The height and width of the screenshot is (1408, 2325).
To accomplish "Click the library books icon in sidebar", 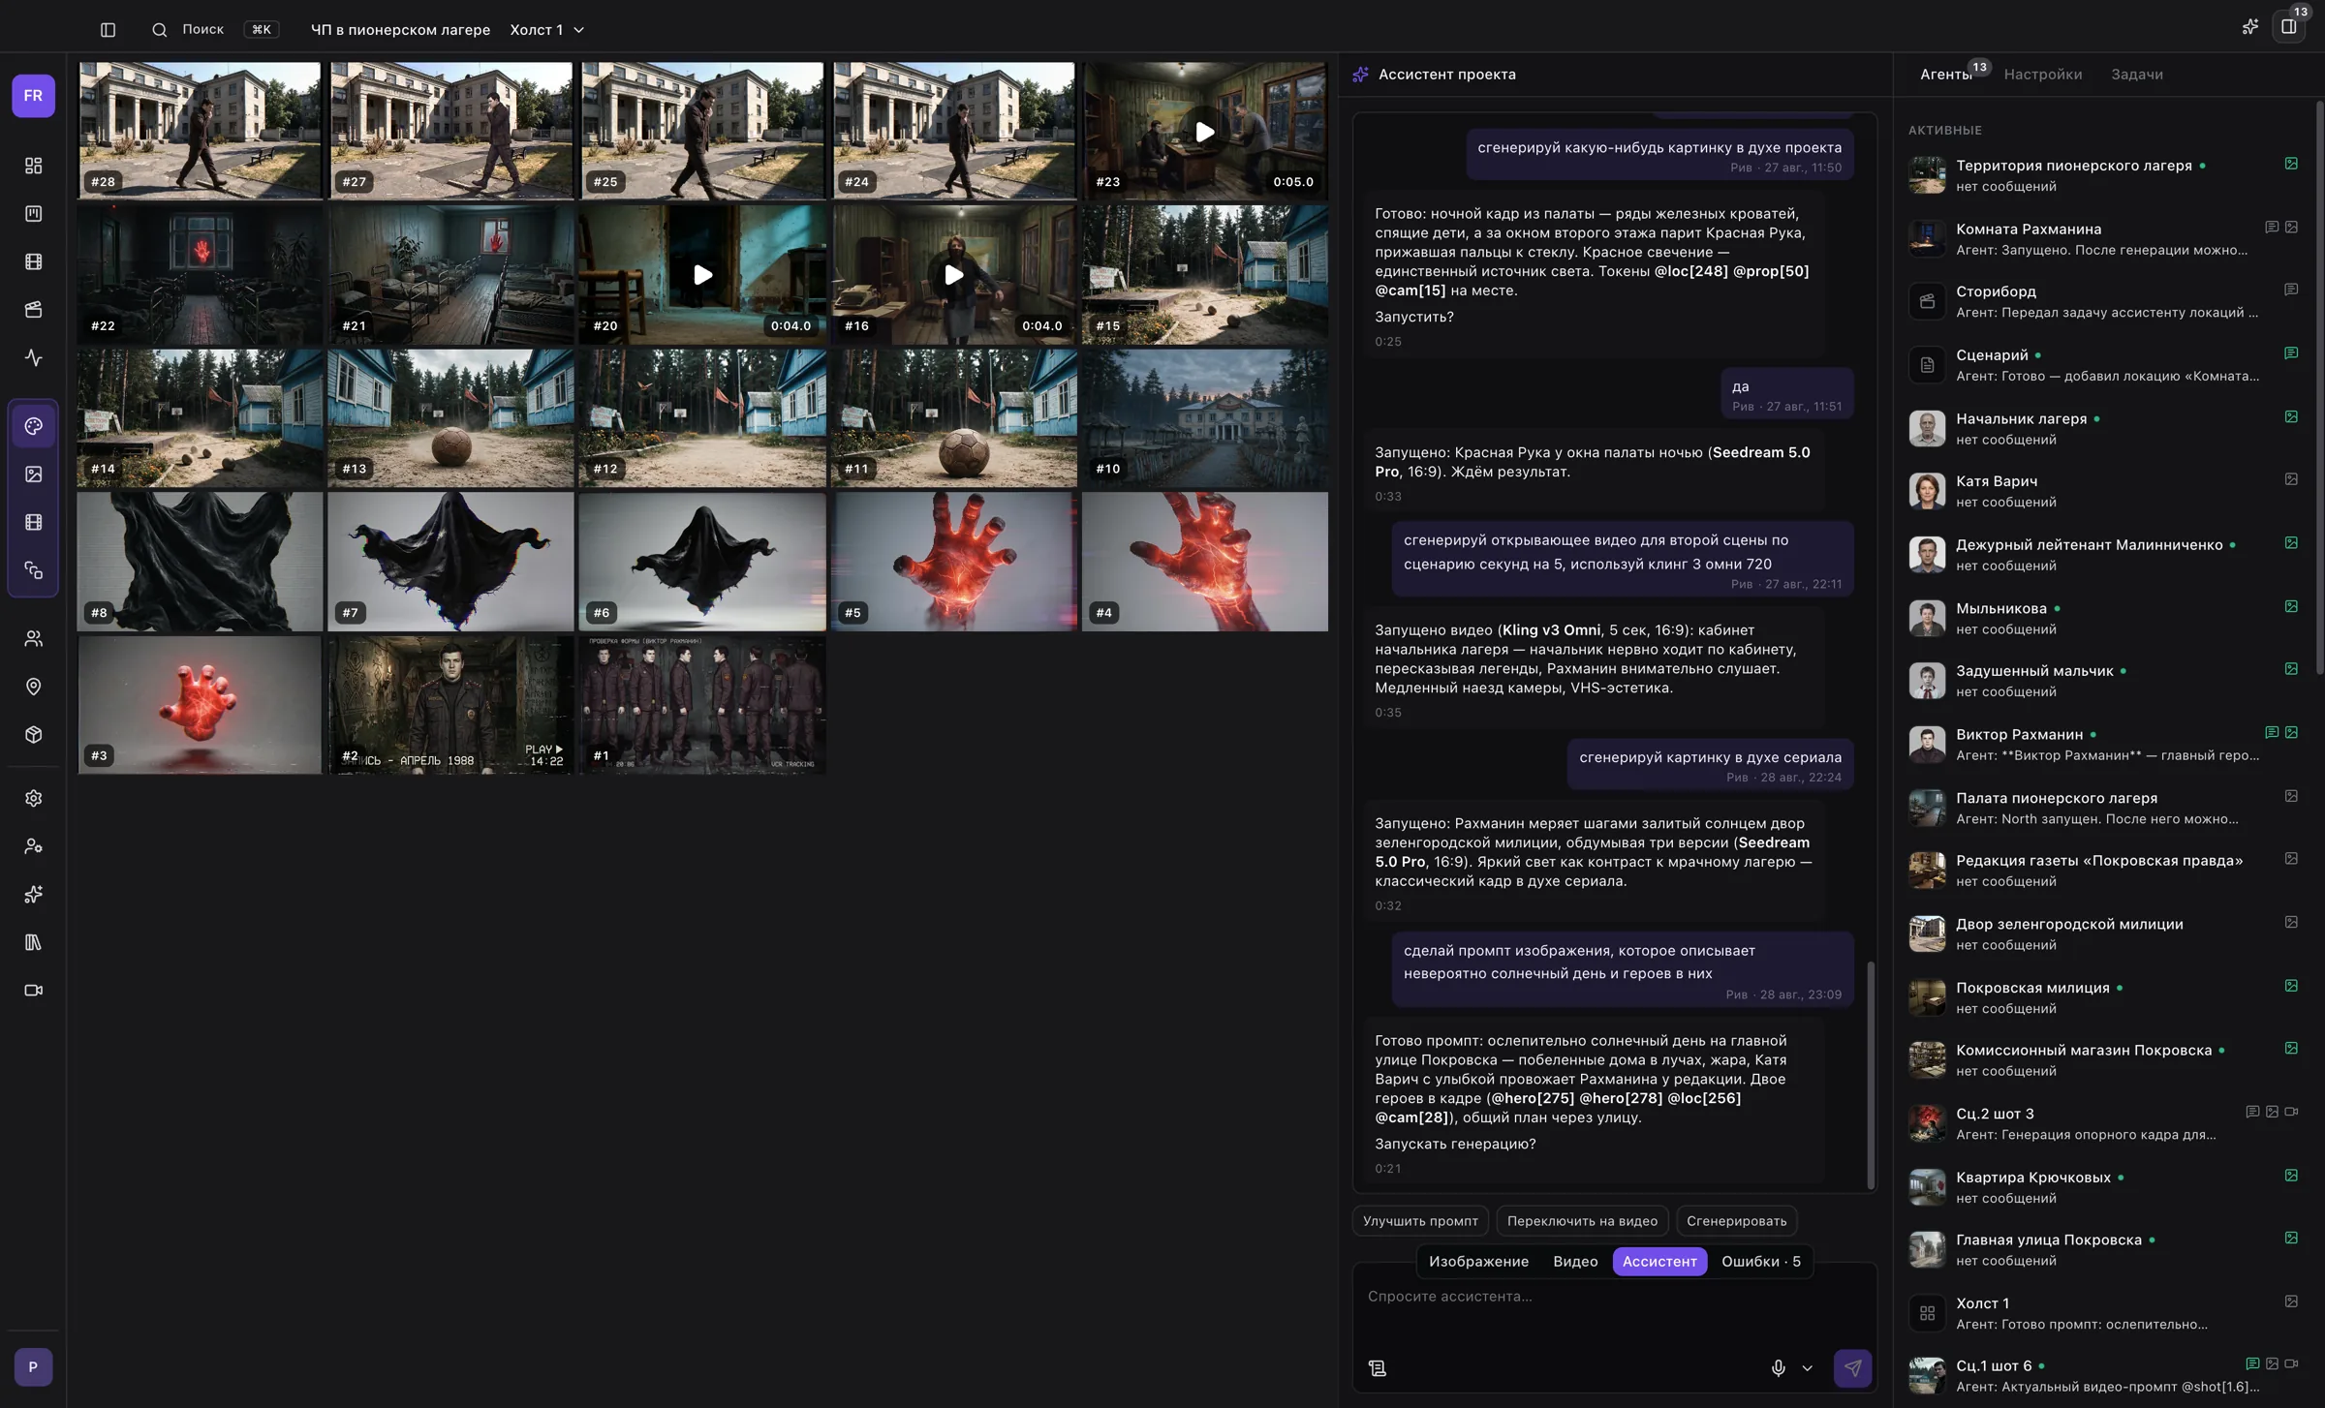I will point(33,942).
